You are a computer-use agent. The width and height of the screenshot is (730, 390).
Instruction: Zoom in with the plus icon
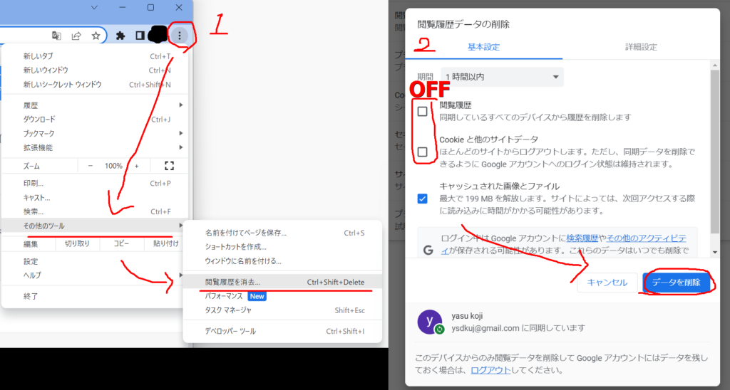[x=136, y=166]
